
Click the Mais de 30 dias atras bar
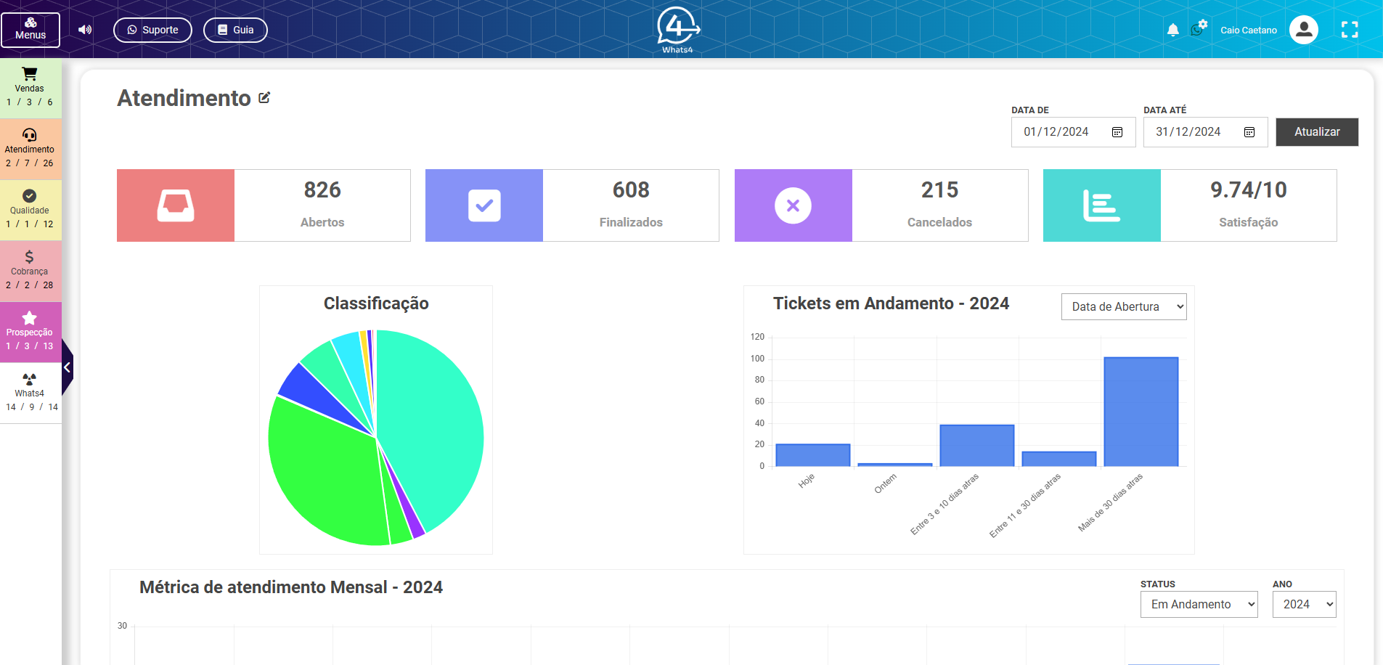pyautogui.click(x=1141, y=412)
